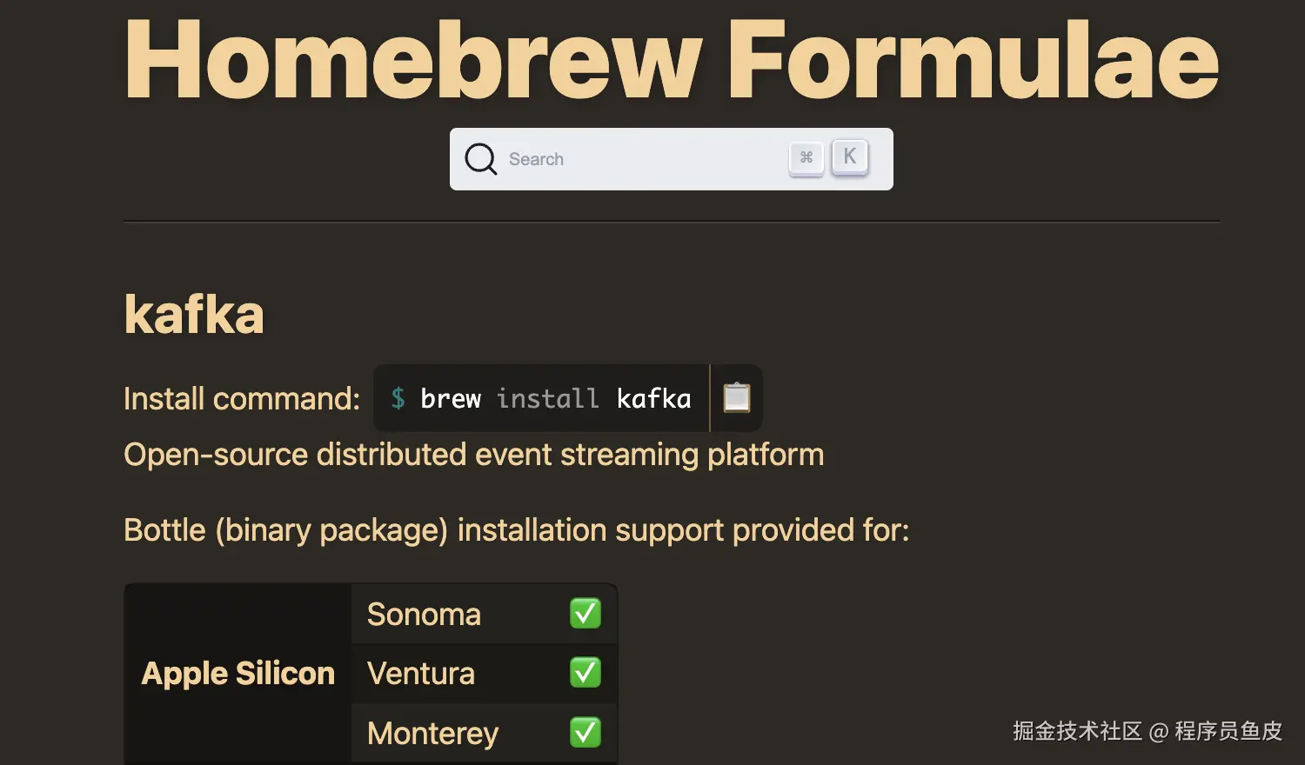Screen dimensions: 1305x765
Task: Click the Sonoma row label
Action: pyautogui.click(x=424, y=615)
